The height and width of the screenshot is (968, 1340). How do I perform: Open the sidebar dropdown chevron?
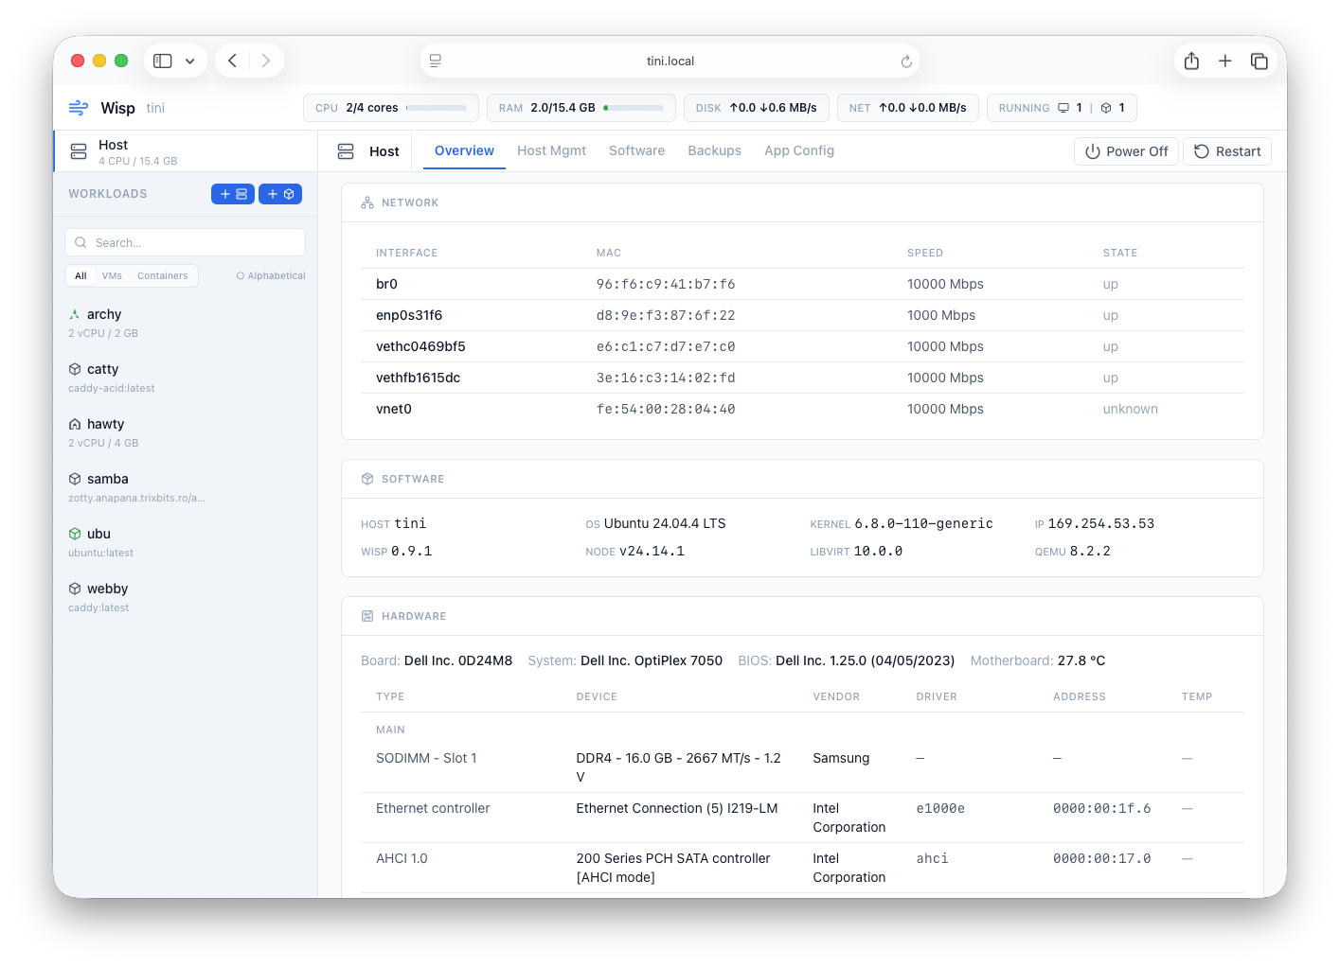click(x=189, y=61)
